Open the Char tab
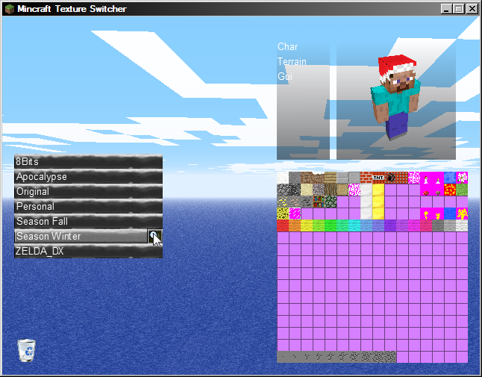Image resolution: width=482 pixels, height=377 pixels. 287,47
